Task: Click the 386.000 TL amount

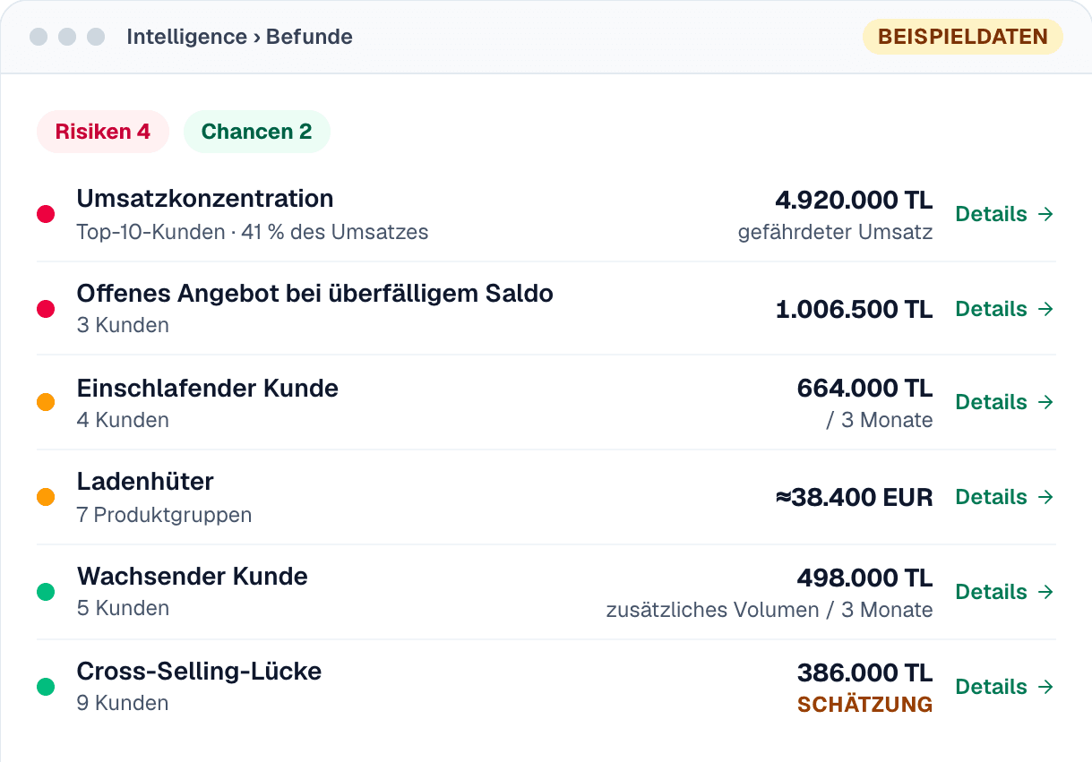Action: point(865,672)
